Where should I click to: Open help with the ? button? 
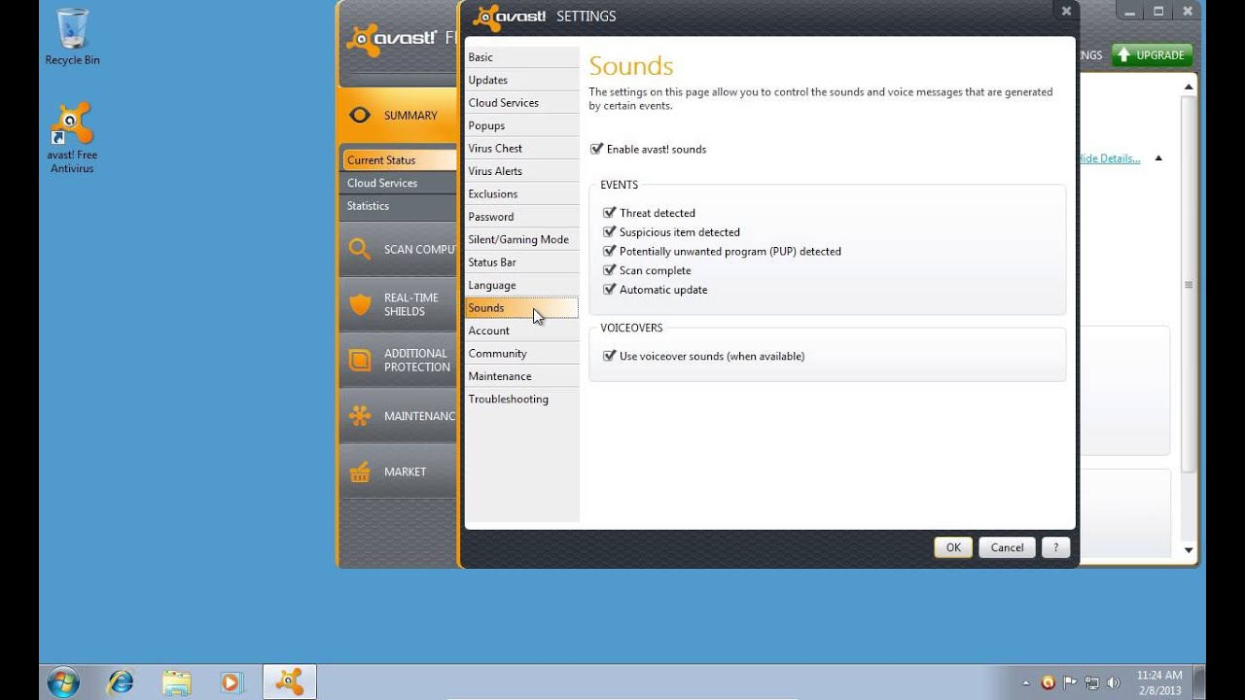pos(1055,547)
